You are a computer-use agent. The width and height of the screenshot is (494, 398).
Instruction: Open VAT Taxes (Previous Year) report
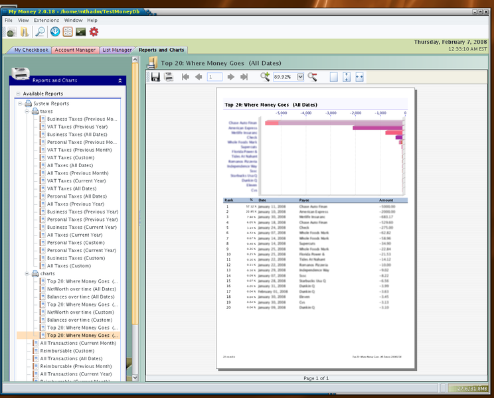point(77,127)
